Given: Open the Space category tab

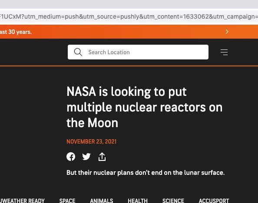Looking at the screenshot, I should pyautogui.click(x=67, y=201).
